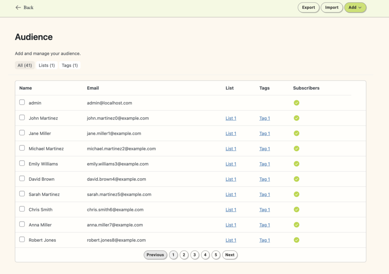
Task: Open the Add dropdown menu
Action: (355, 7)
